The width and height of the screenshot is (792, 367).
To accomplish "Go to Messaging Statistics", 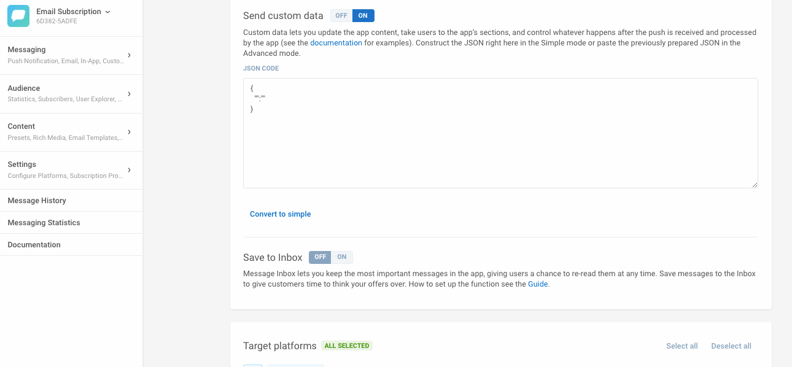I will pyautogui.click(x=44, y=223).
